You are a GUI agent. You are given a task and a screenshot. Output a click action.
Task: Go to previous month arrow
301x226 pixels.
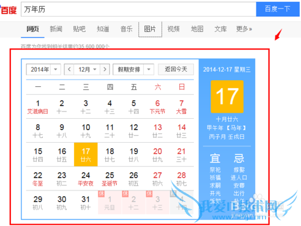pyautogui.click(x=69, y=69)
